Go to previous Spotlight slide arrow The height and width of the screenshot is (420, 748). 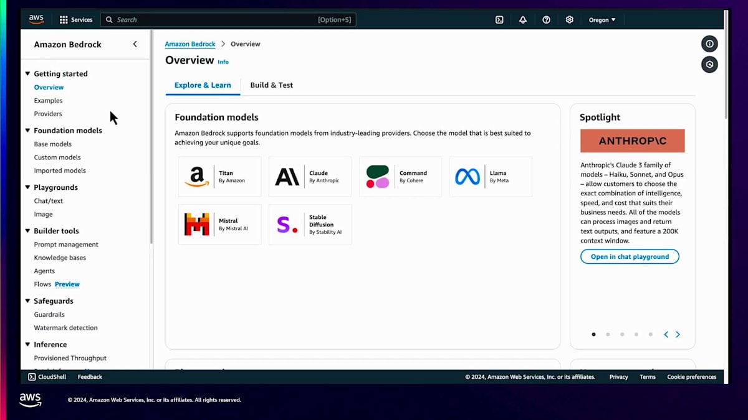[x=666, y=334]
